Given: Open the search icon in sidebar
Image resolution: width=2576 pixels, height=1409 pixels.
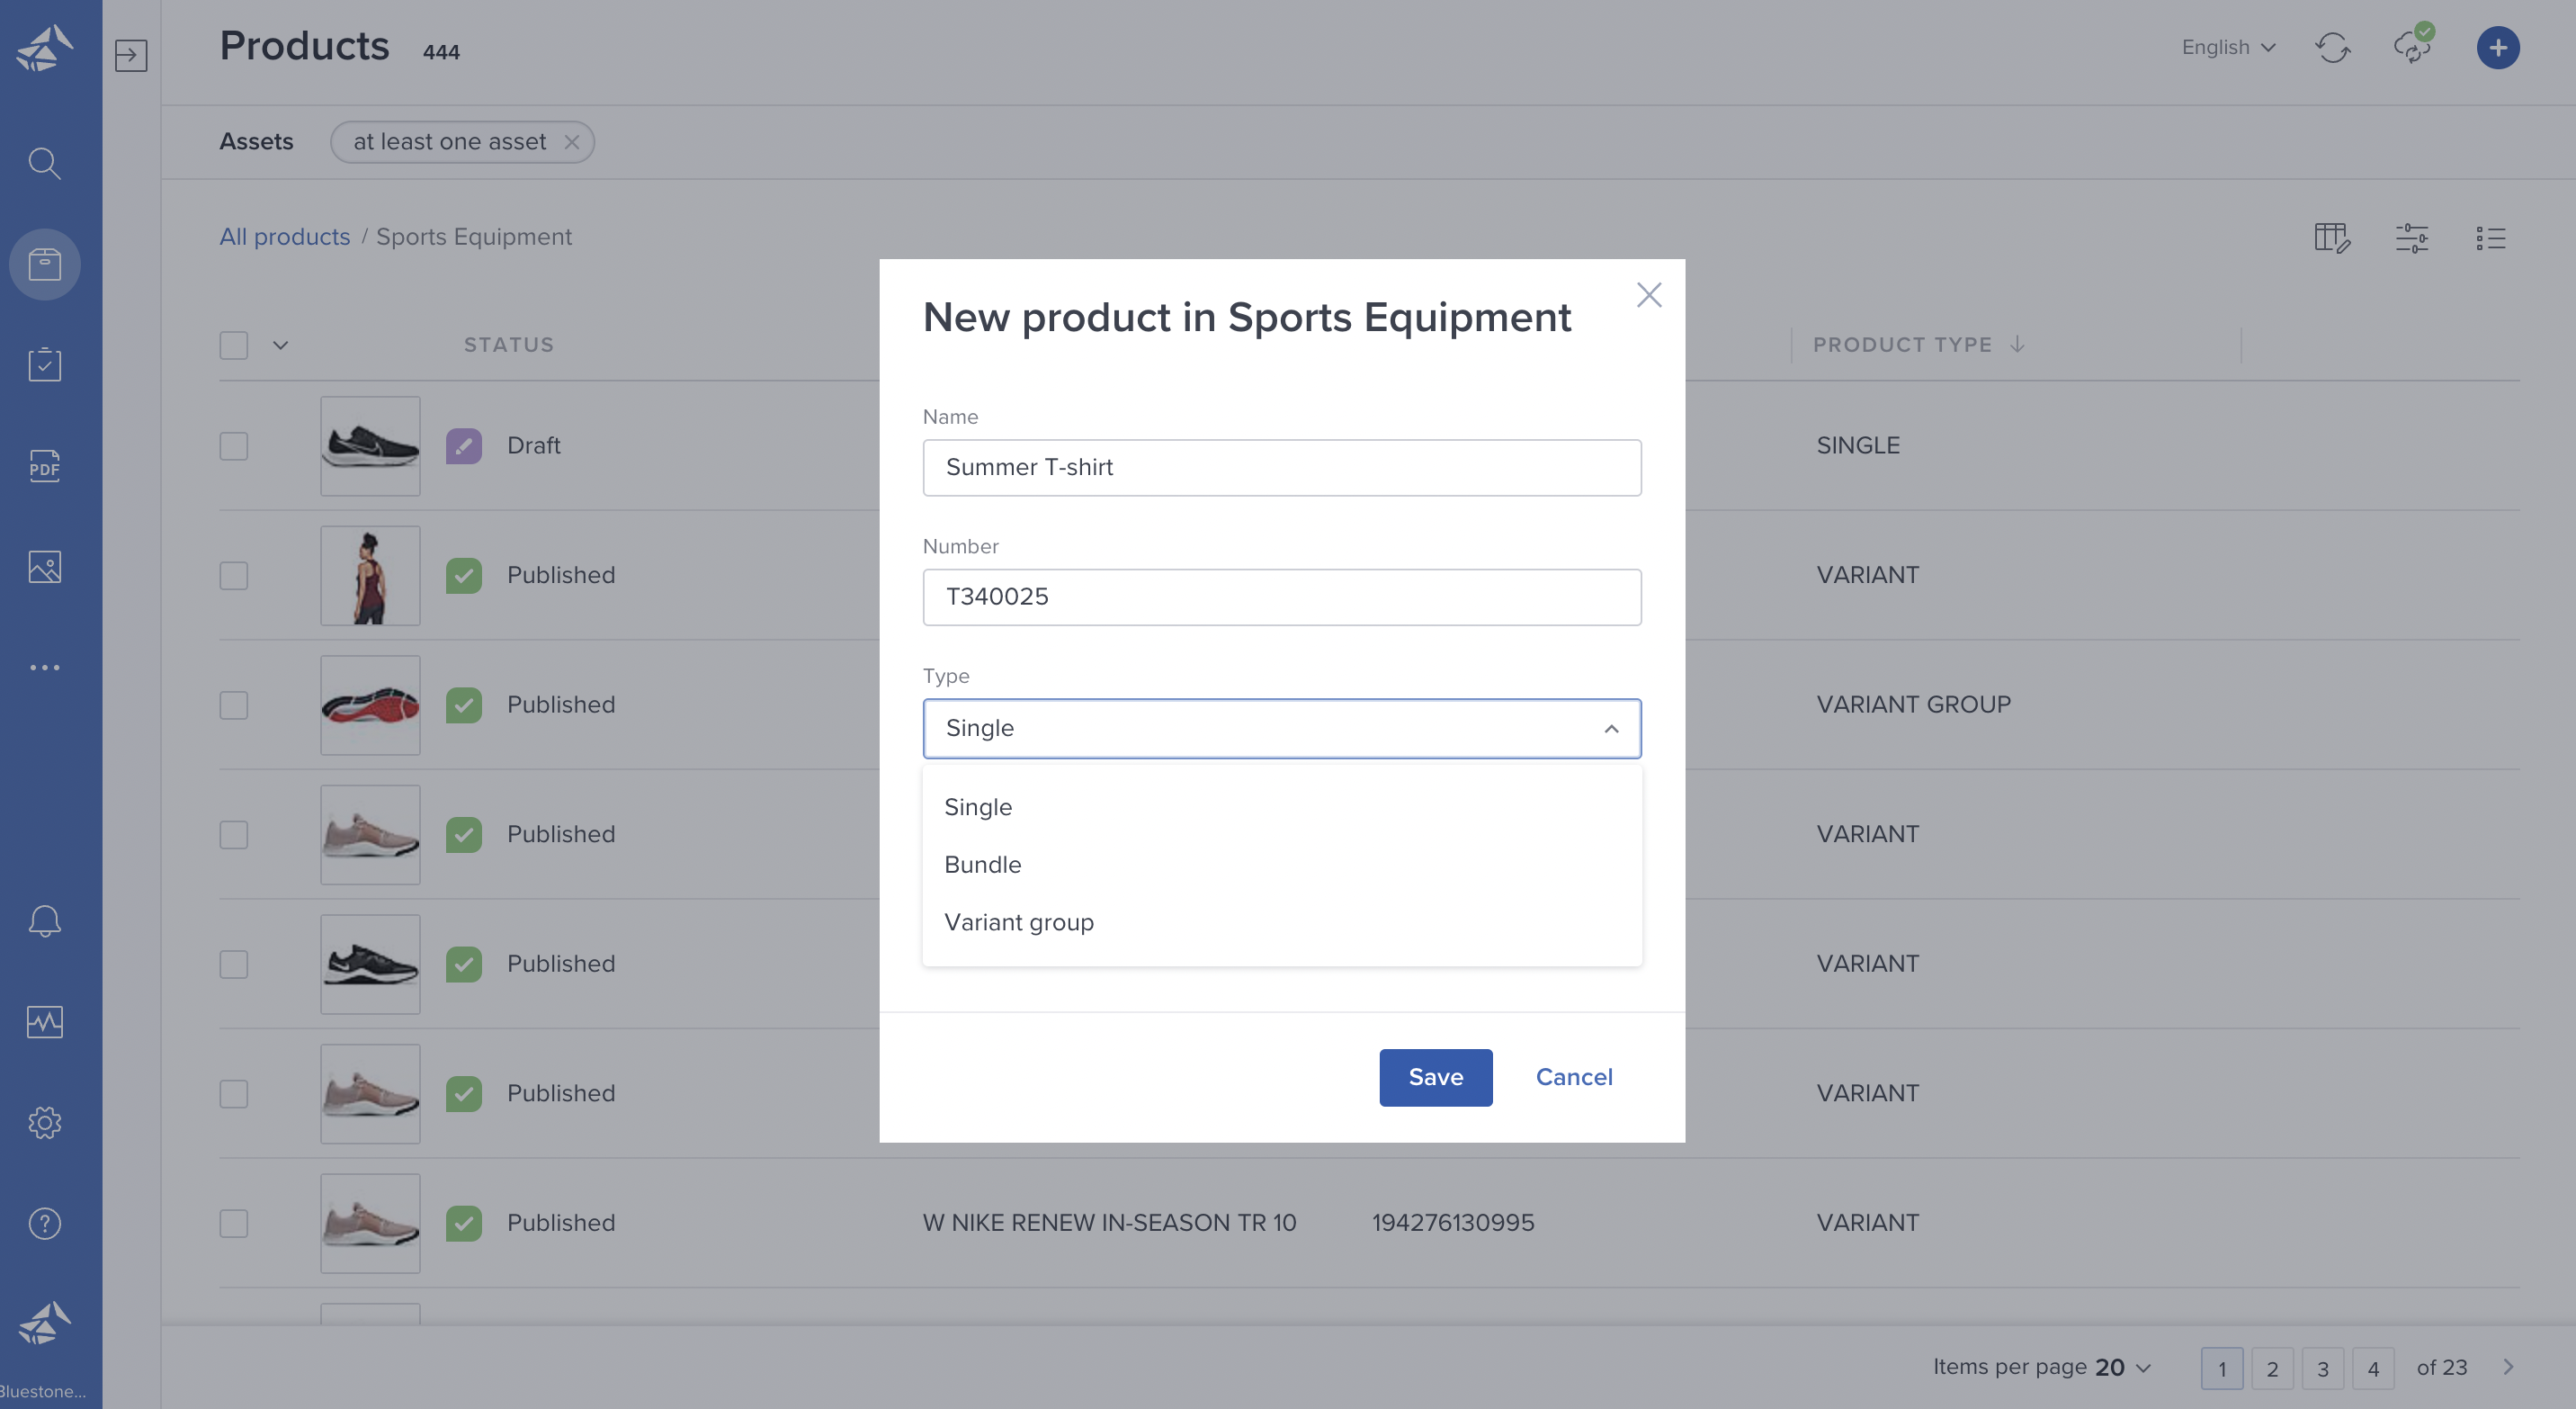Looking at the screenshot, I should pyautogui.click(x=44, y=163).
